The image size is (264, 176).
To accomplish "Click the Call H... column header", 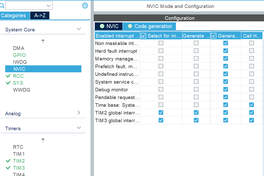I will [252, 36].
